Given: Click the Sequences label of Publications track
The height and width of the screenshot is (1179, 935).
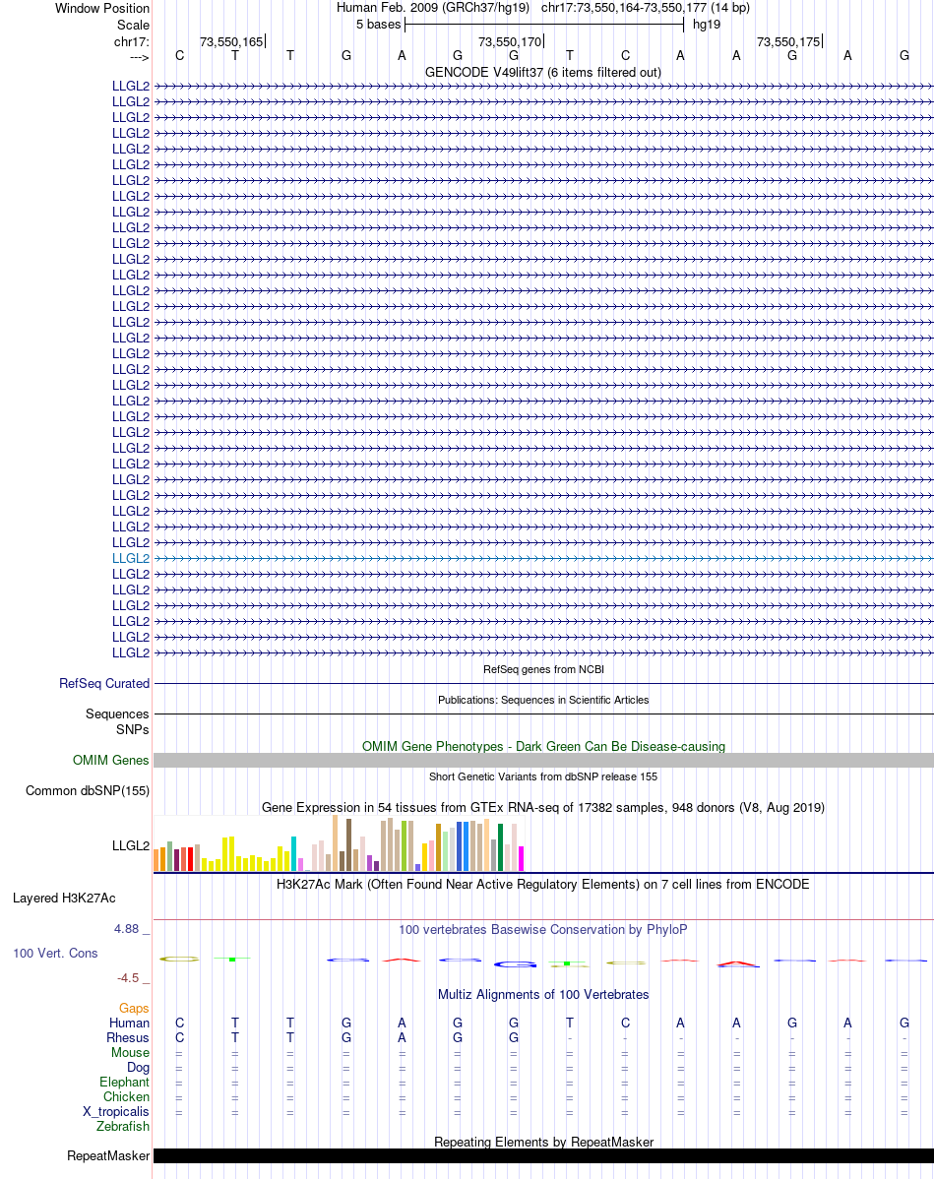Looking at the screenshot, I should tap(117, 714).
